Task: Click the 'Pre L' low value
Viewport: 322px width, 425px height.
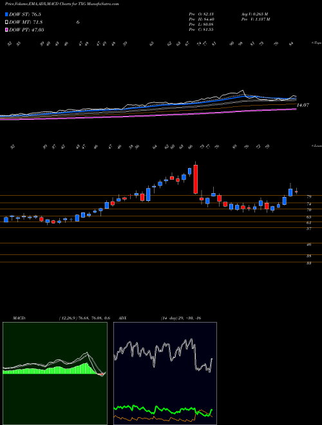Action: [x=202, y=24]
